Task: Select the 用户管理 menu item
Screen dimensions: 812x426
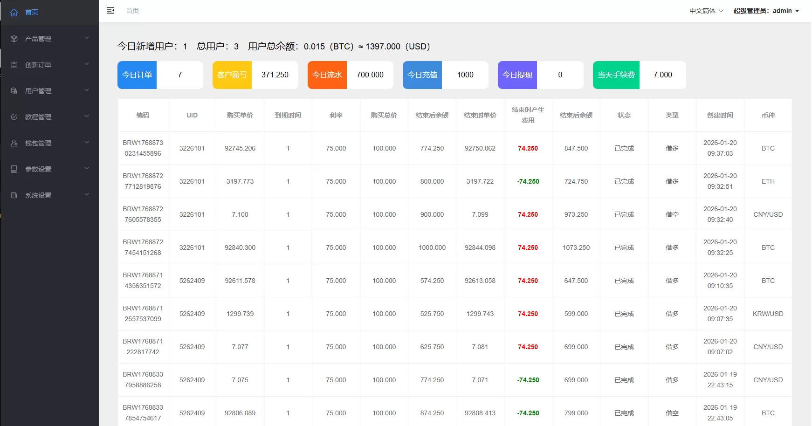Action: click(37, 90)
